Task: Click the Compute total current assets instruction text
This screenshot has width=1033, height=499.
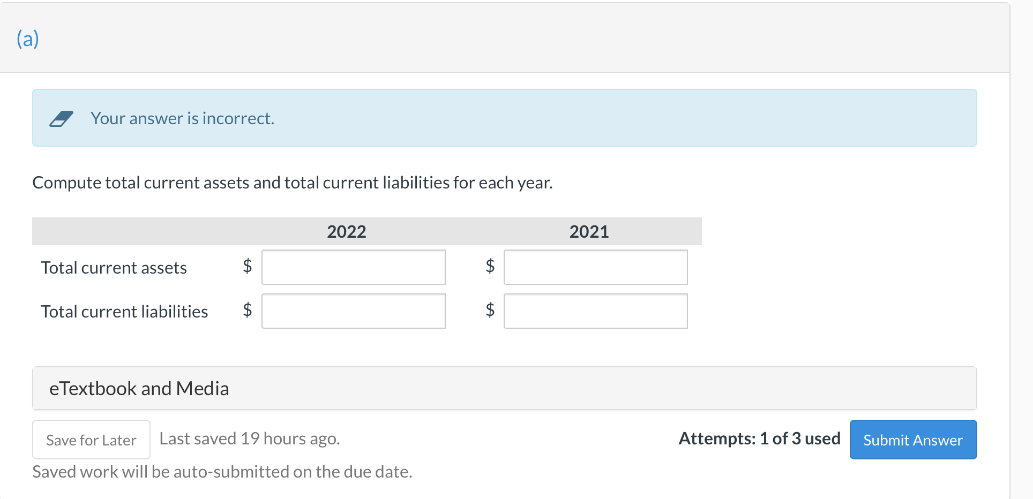Action: click(293, 182)
